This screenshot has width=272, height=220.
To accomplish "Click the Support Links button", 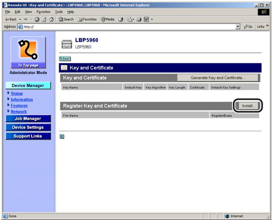I will click(x=28, y=136).
